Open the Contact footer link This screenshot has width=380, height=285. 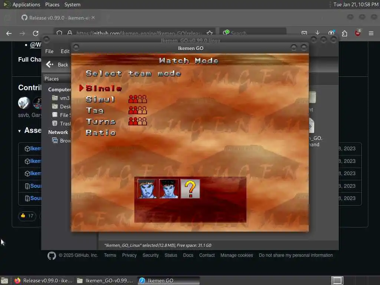coord(207,255)
